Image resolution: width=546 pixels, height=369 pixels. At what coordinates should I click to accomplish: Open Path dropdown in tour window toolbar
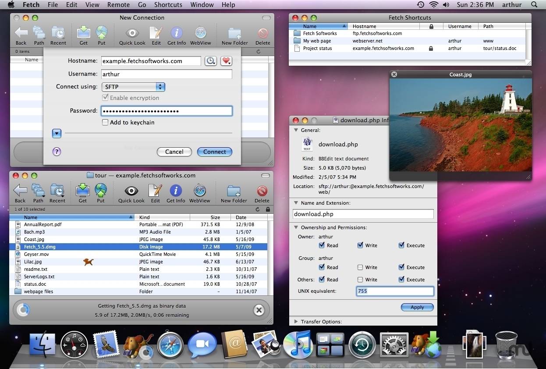tap(39, 193)
